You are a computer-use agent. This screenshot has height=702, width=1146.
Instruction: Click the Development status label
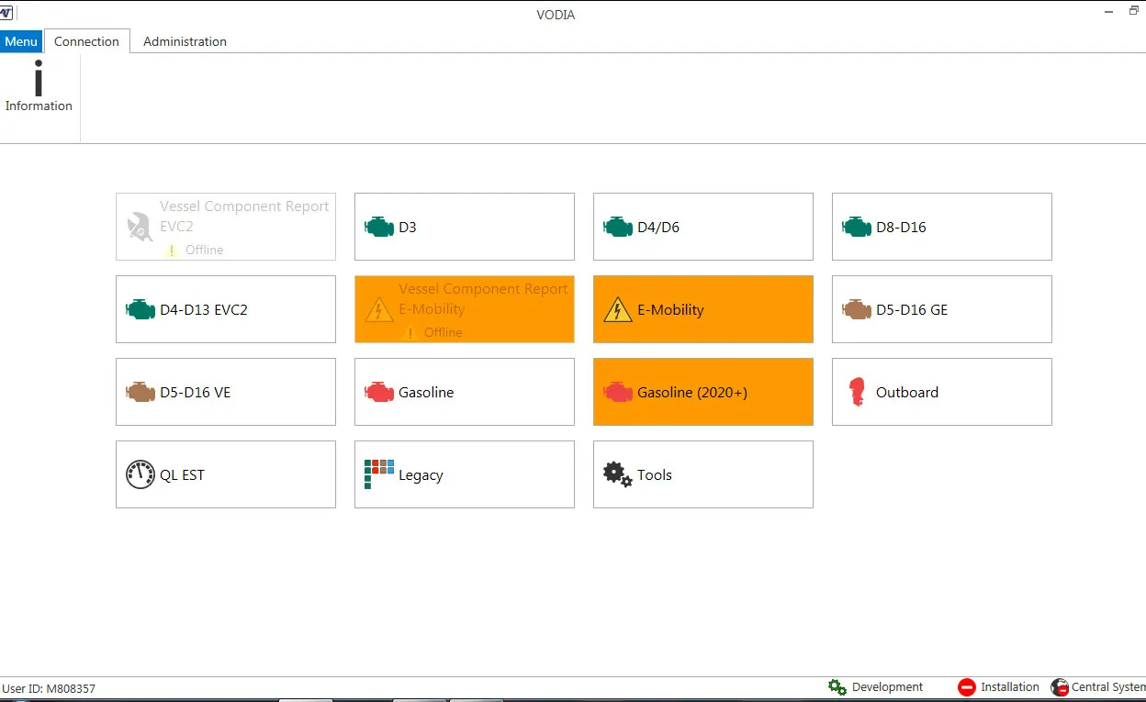887,686
